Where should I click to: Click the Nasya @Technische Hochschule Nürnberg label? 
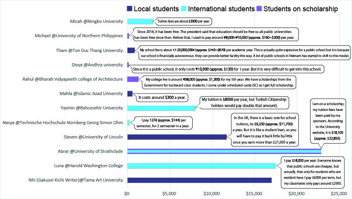point(63,123)
